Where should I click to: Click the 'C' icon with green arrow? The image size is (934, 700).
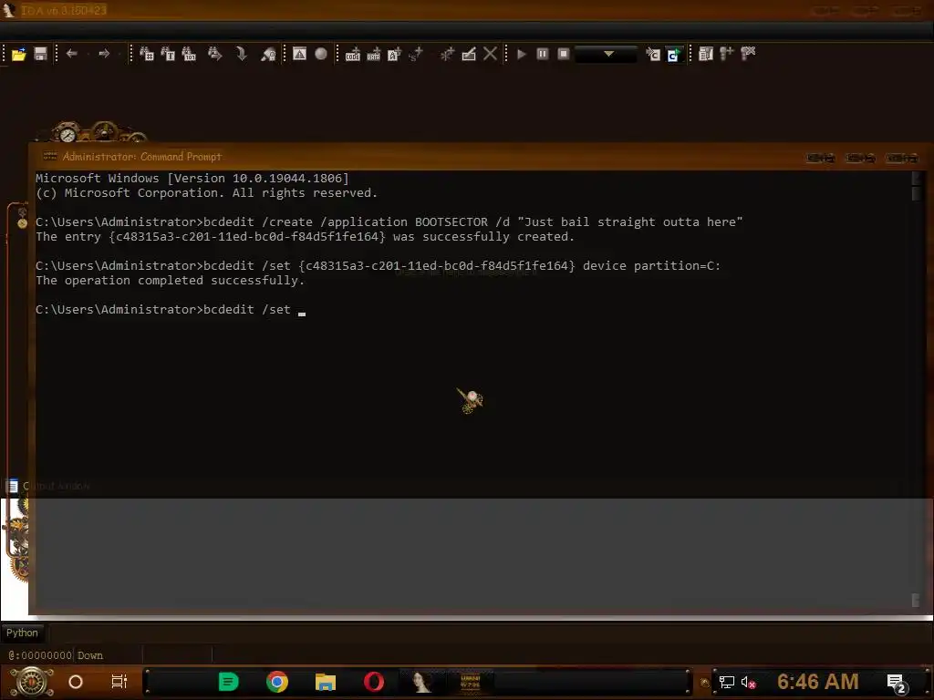(674, 54)
